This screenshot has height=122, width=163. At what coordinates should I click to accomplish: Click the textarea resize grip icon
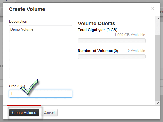click(70, 77)
